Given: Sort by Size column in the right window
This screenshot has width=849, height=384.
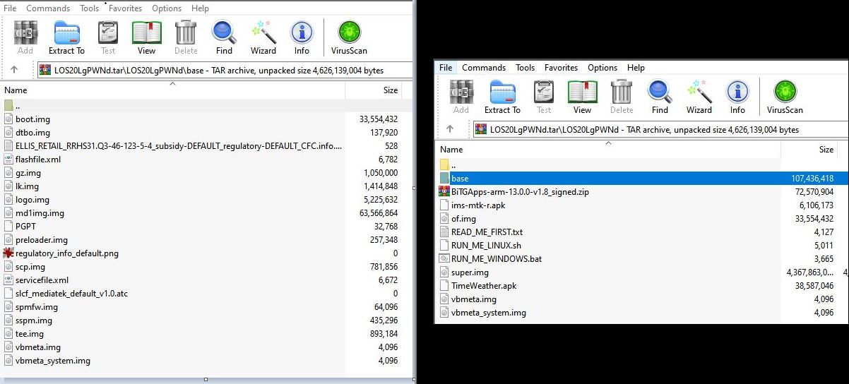Looking at the screenshot, I should [x=825, y=150].
